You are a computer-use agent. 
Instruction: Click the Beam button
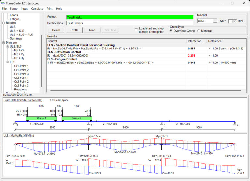pyautogui.click(x=56, y=30)
